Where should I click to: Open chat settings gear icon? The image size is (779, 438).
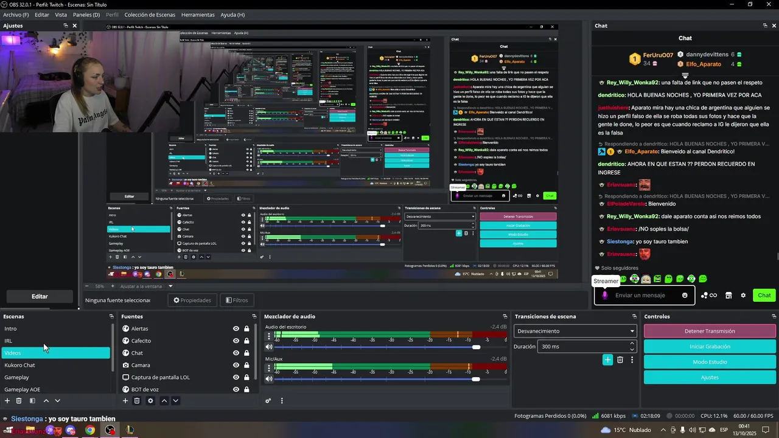[743, 296]
